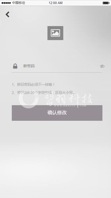Go back using the left chevron arrow

point(8,14)
